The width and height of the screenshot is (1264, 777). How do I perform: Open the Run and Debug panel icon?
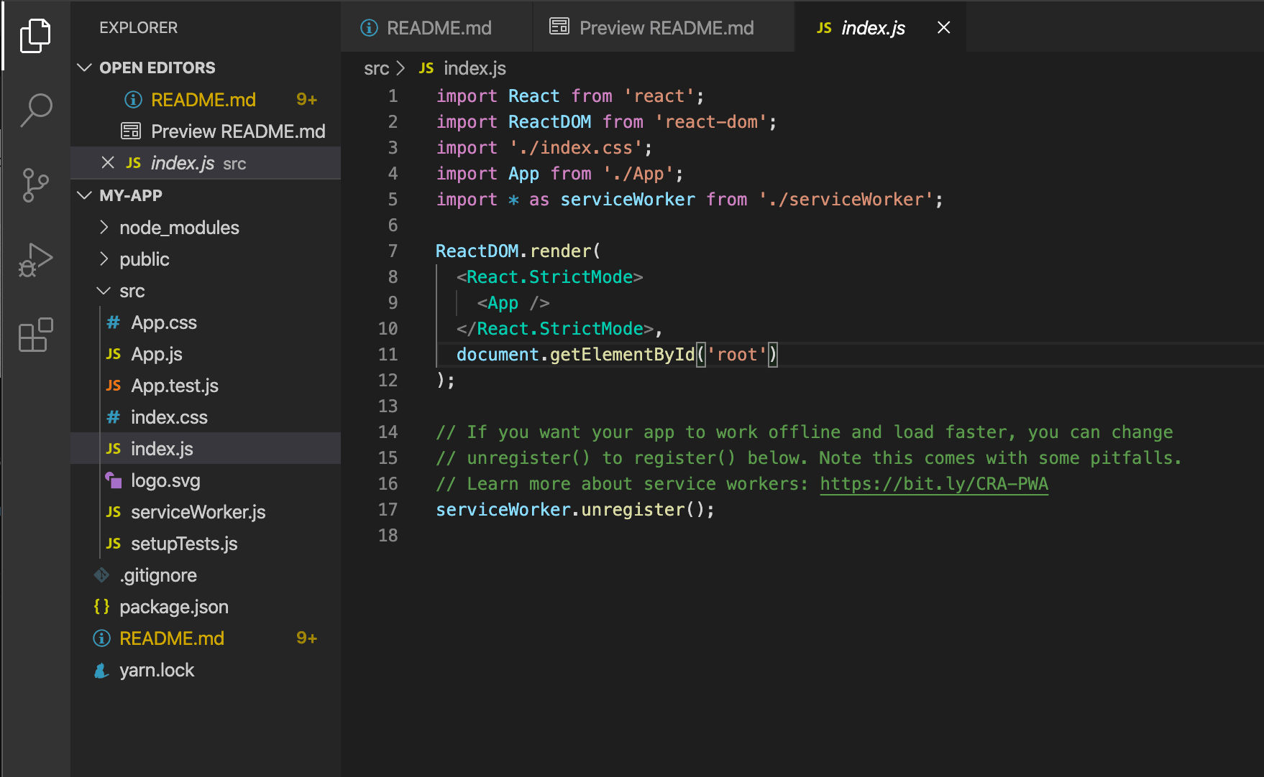coord(35,259)
